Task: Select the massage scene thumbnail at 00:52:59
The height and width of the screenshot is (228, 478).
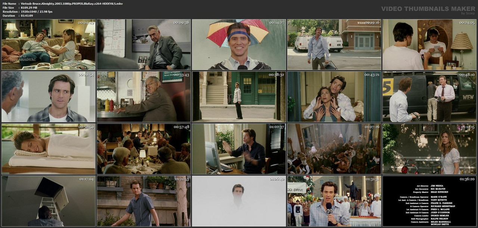Action: point(49,149)
